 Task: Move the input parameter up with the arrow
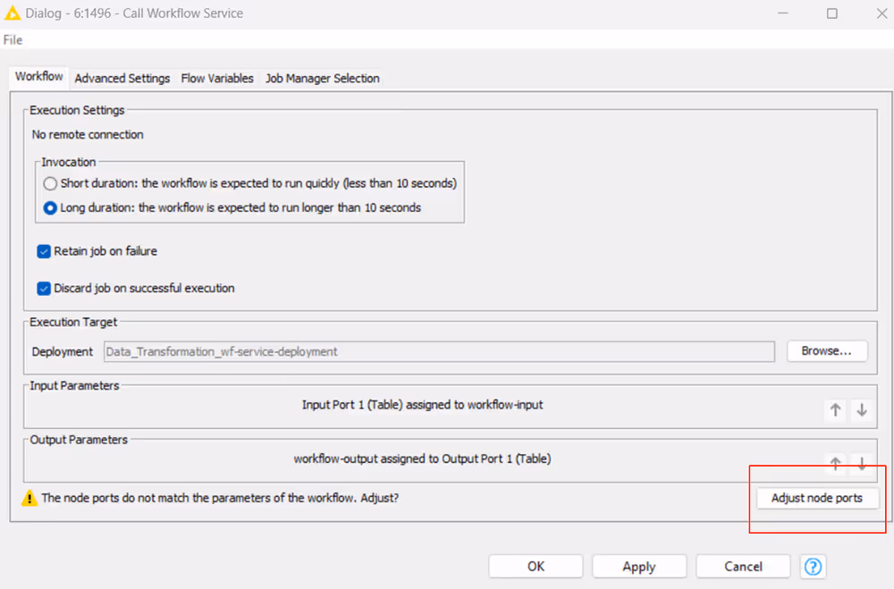point(835,409)
